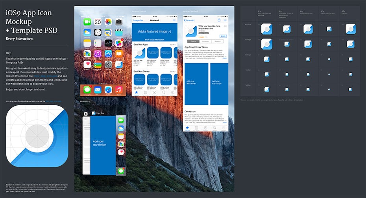Open the FaceTime app on home screen
Viewport: 366px width, 198px height.
tap(87, 22)
